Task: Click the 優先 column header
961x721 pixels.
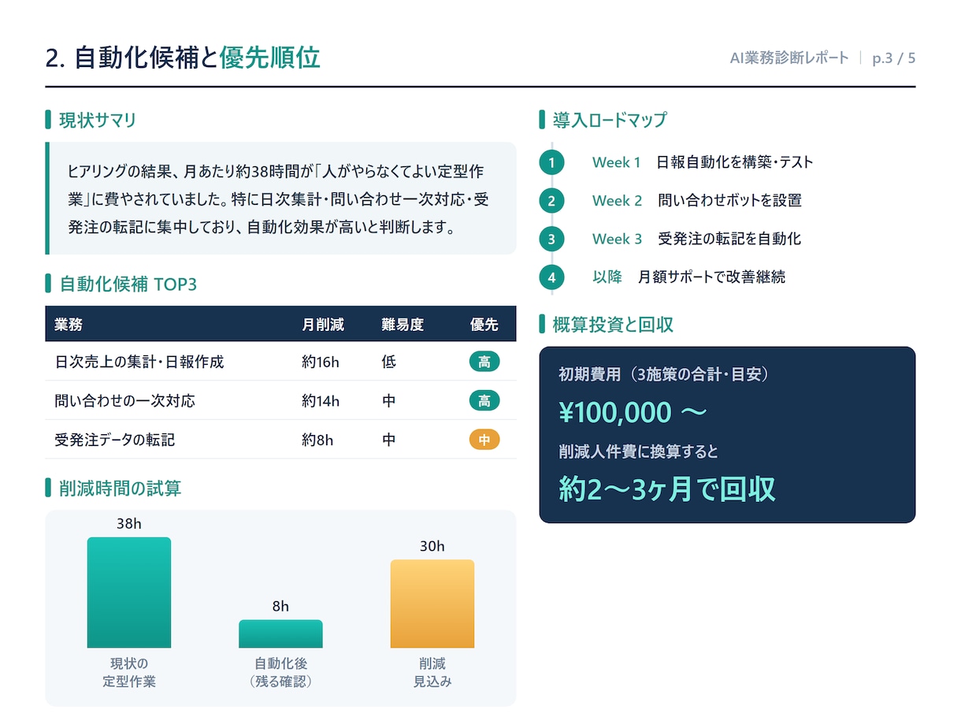Action: 484,325
